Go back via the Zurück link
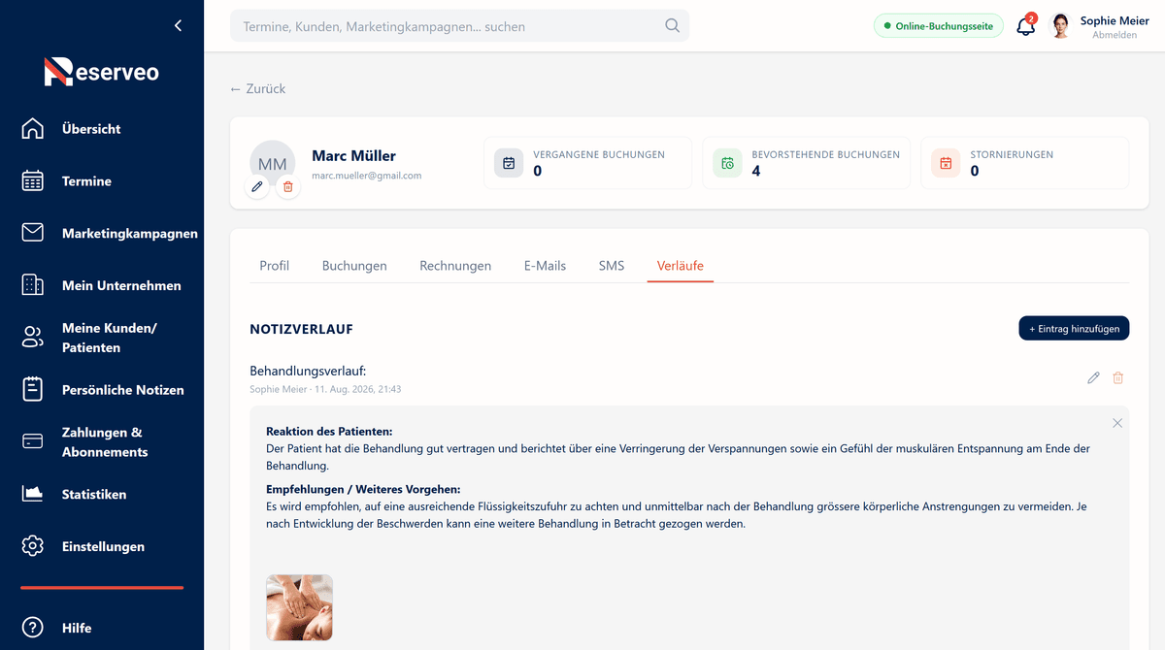This screenshot has width=1165, height=650. pos(257,88)
